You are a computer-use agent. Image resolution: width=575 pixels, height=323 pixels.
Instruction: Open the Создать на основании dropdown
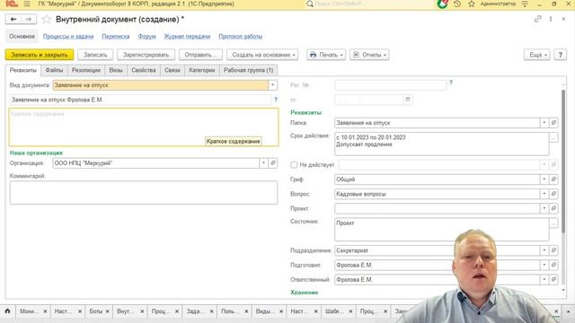click(x=262, y=55)
